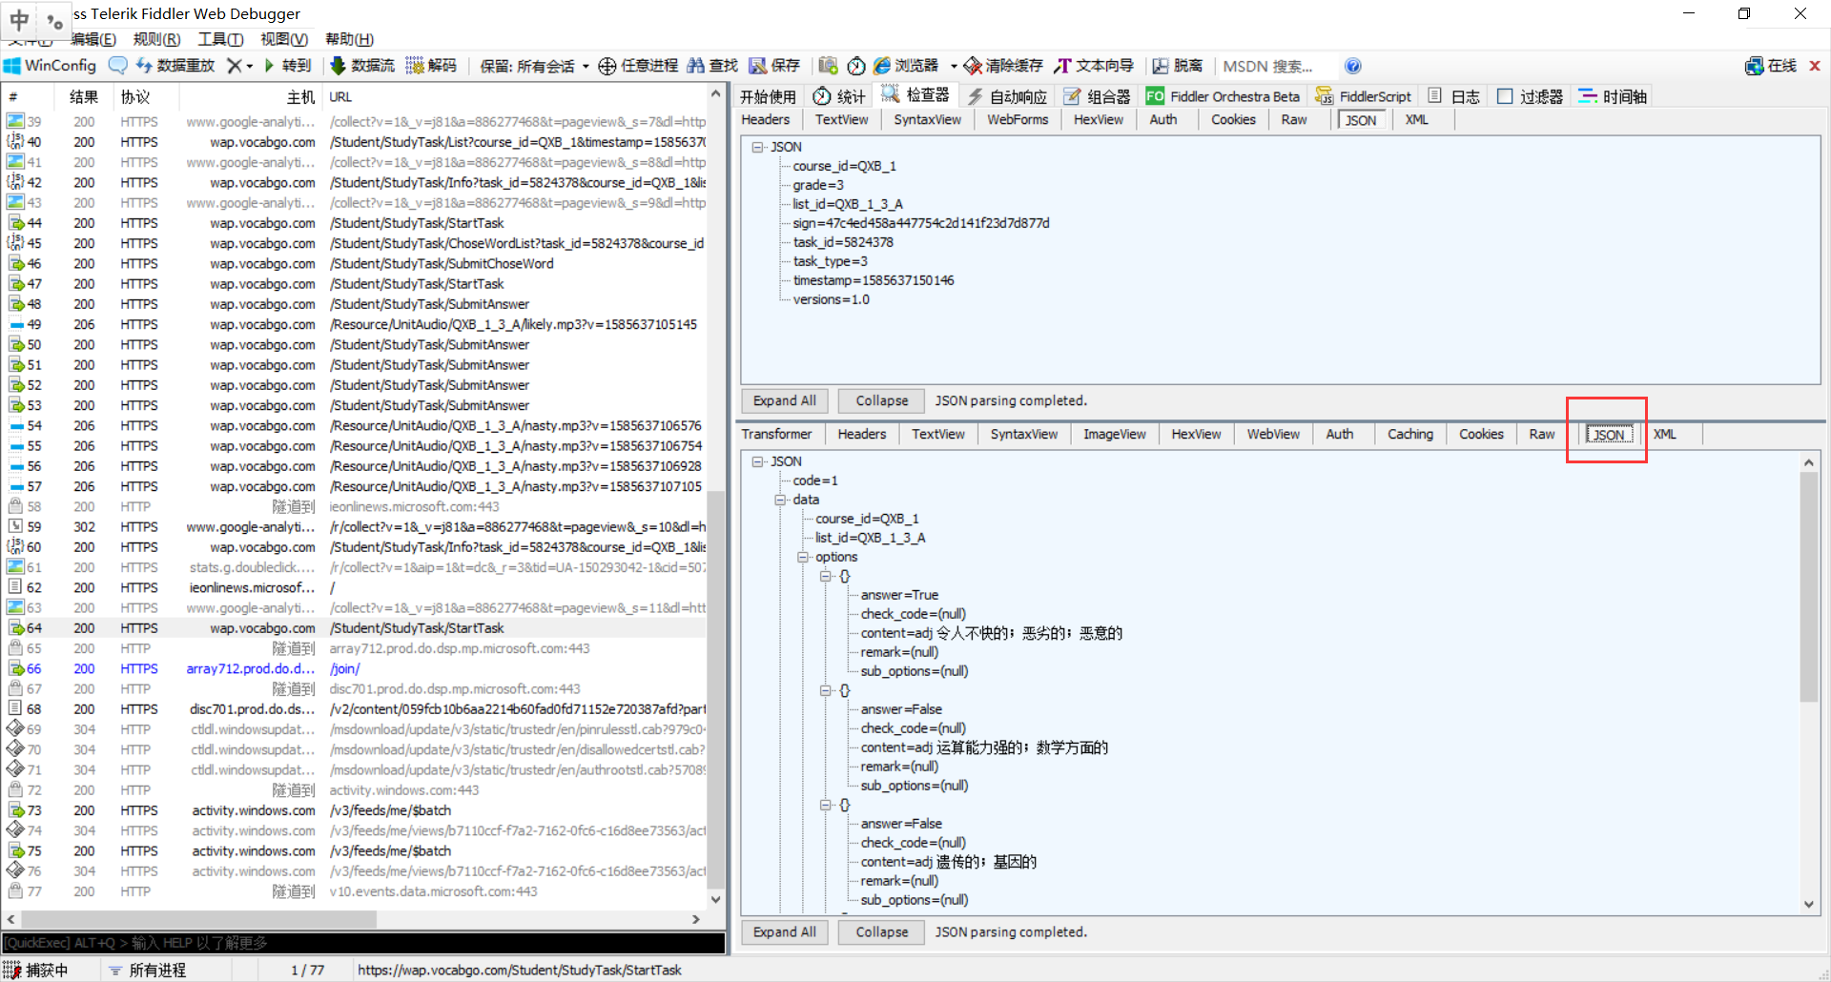This screenshot has width=1831, height=982.
Task: Switch to 自动响应 tab
Action: (1006, 96)
